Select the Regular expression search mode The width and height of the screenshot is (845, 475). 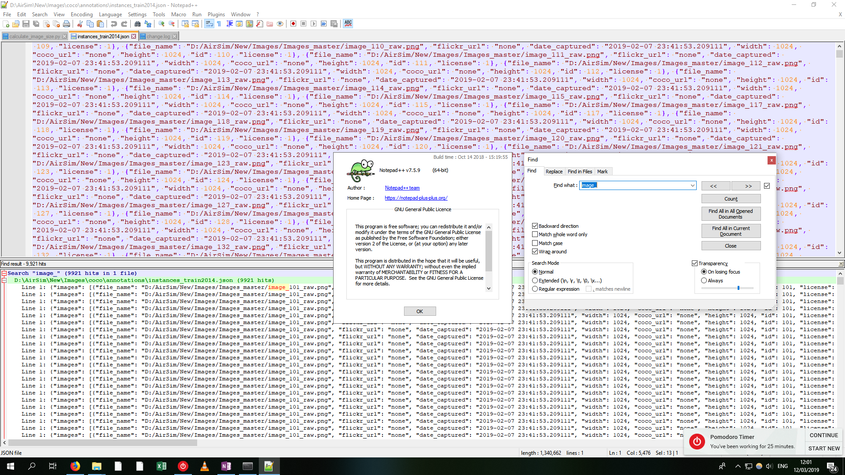tap(535, 289)
